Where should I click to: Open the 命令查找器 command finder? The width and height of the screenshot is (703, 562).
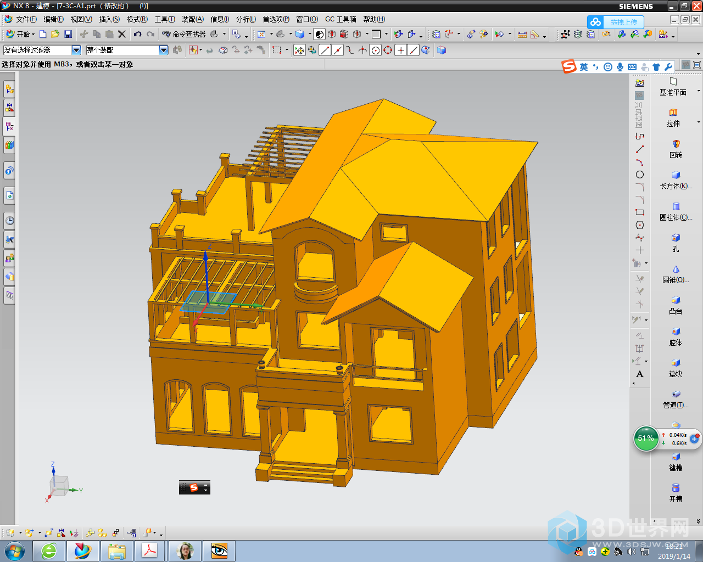click(183, 34)
